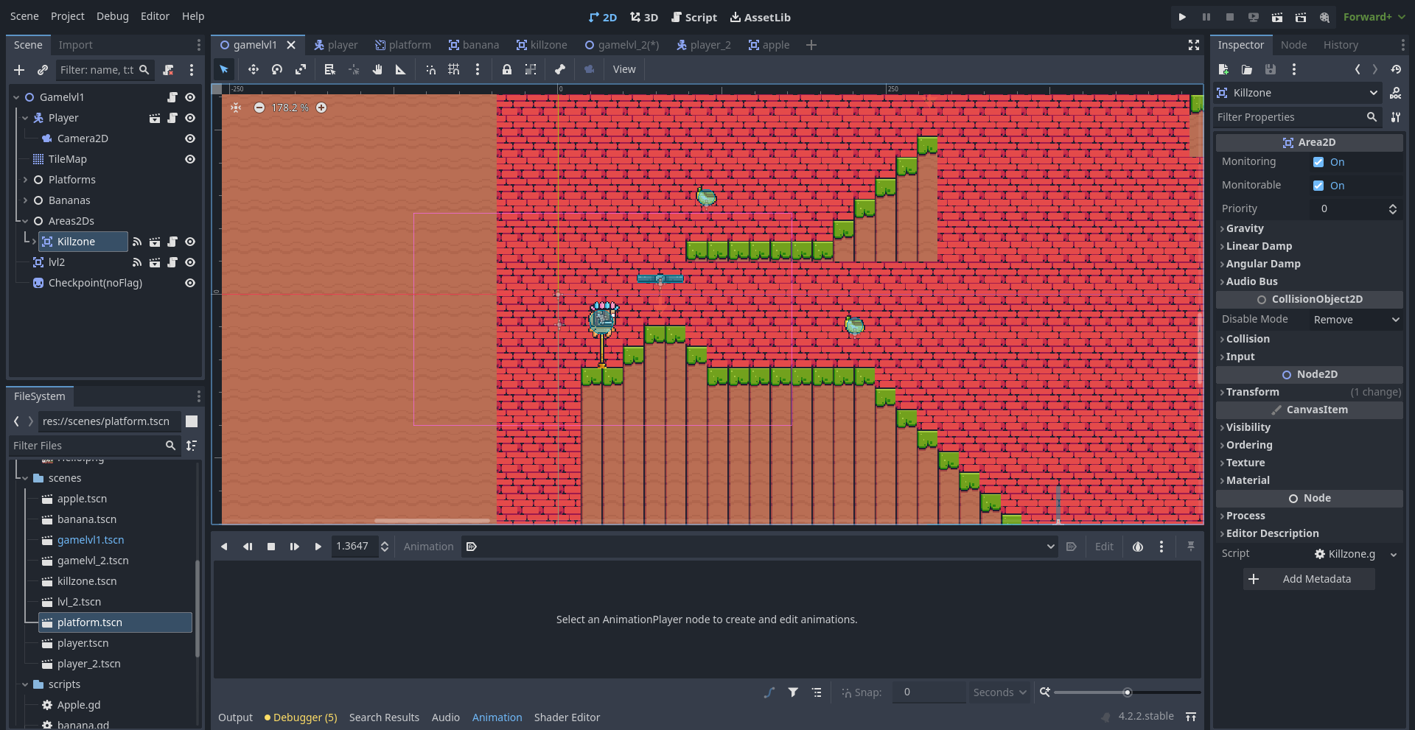
Task: Open the Debug menu
Action: (x=113, y=16)
